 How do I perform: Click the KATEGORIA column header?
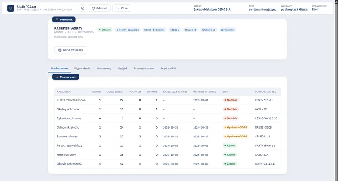(64, 92)
